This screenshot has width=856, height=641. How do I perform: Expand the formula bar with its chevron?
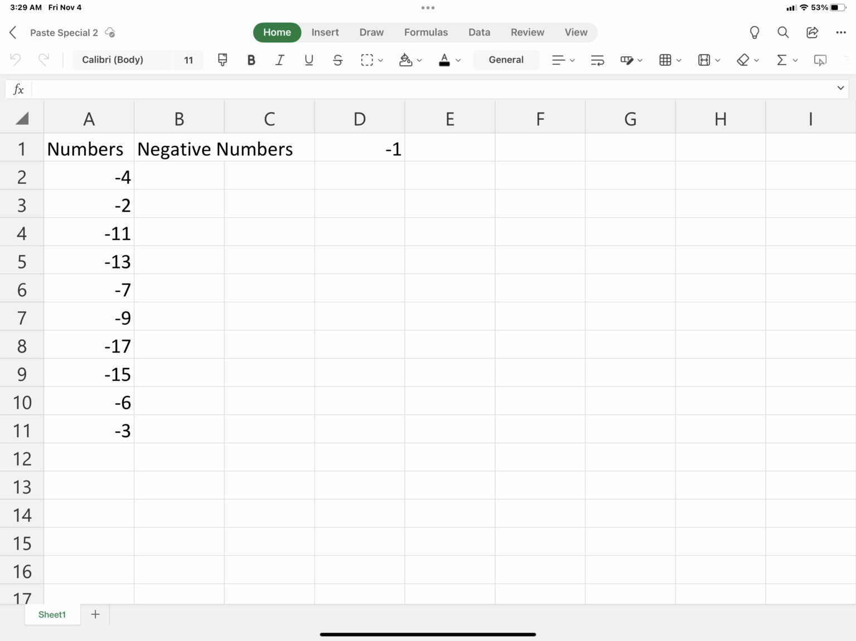(840, 88)
